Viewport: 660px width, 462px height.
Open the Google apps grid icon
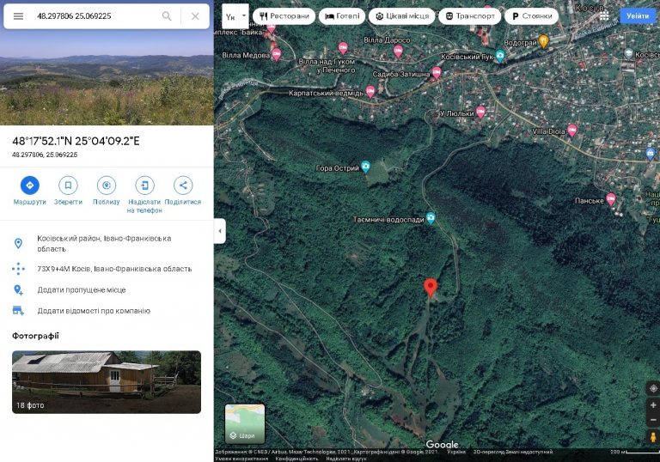tap(604, 16)
